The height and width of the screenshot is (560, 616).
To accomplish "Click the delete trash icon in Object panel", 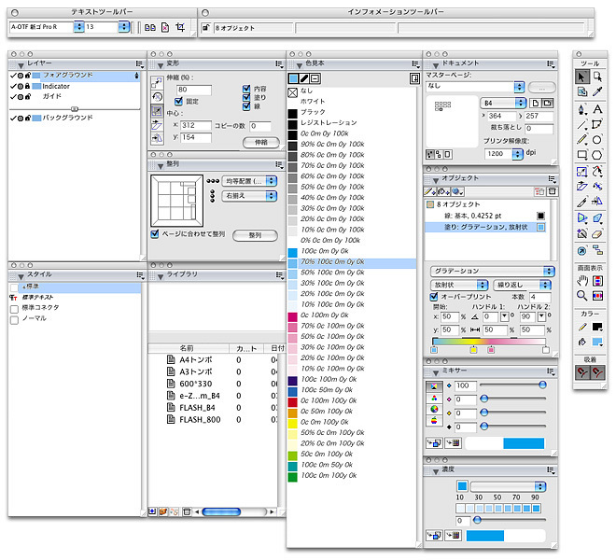I will [x=552, y=191].
